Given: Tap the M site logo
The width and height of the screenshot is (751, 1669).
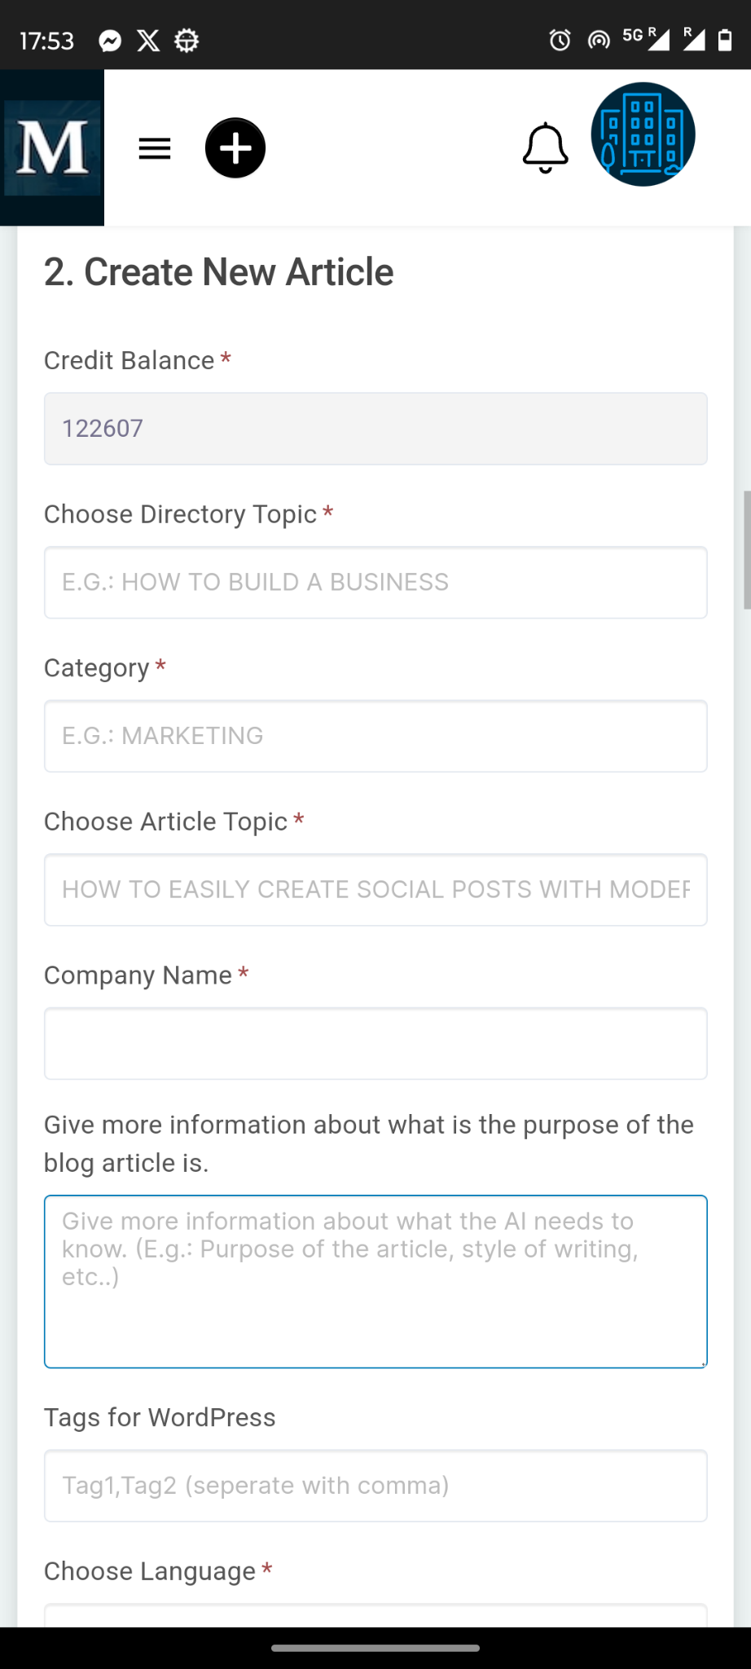Looking at the screenshot, I should click(52, 148).
